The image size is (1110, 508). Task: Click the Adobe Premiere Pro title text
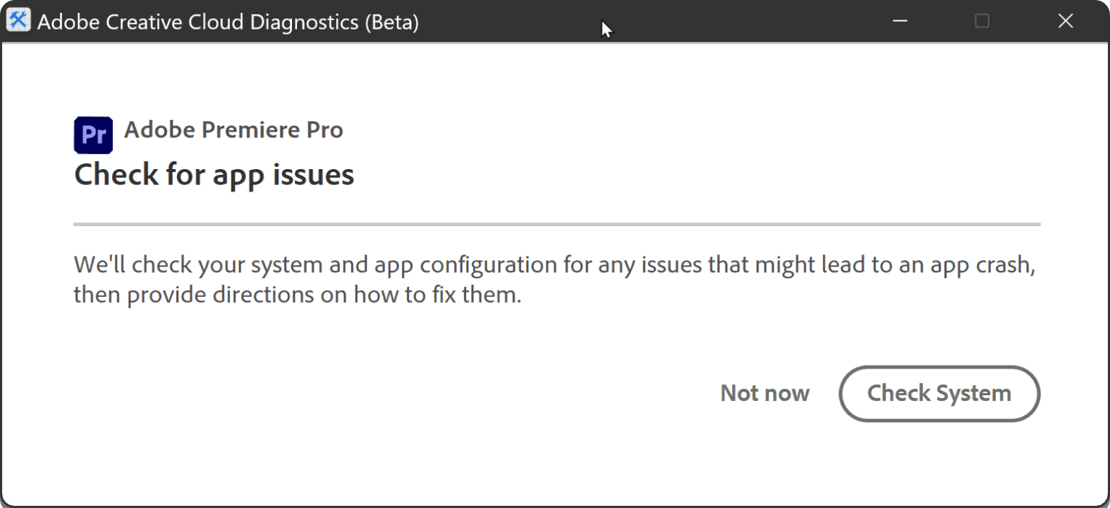pyautogui.click(x=234, y=130)
